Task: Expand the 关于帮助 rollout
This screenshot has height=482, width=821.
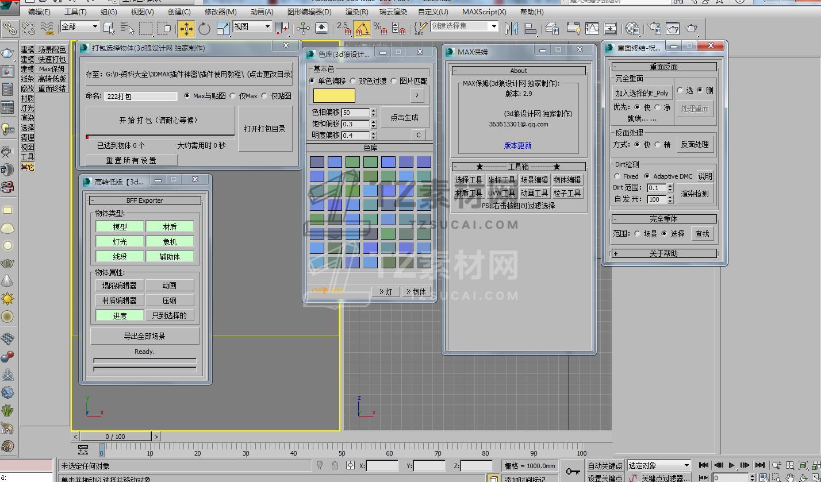Action: pos(663,253)
